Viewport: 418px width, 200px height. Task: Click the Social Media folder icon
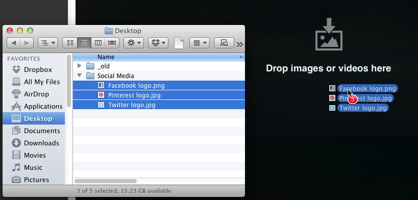click(90, 76)
